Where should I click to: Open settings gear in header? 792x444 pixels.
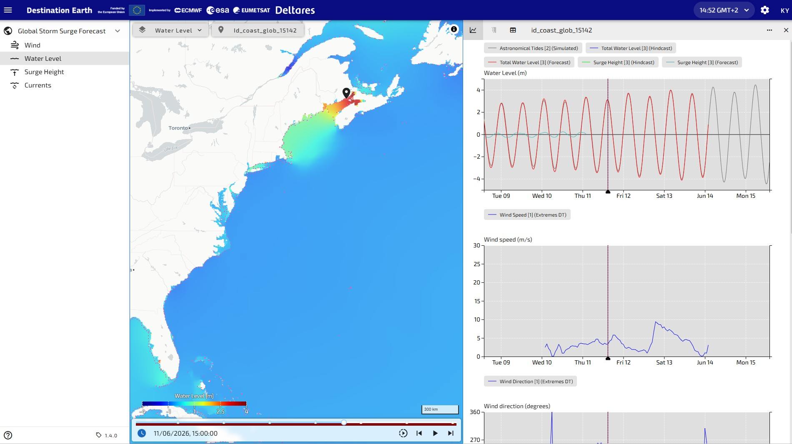[x=765, y=10]
